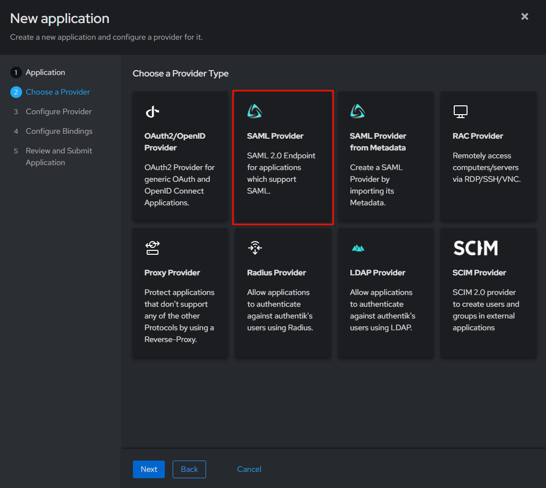The height and width of the screenshot is (488, 546).
Task: Click the Back button
Action: point(189,469)
